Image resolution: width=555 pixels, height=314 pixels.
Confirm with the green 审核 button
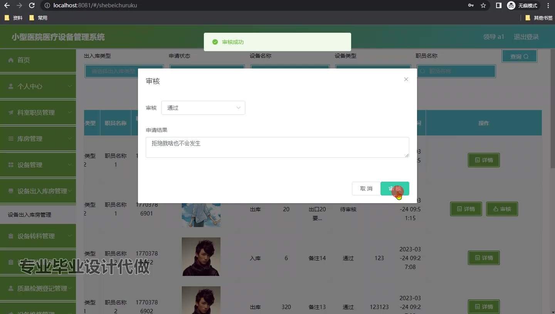pos(395,189)
